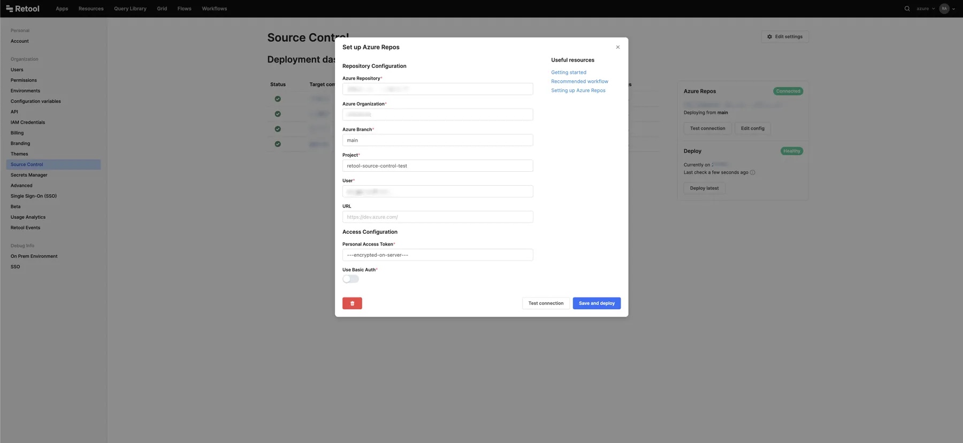Click the RA user avatar

pos(944,9)
